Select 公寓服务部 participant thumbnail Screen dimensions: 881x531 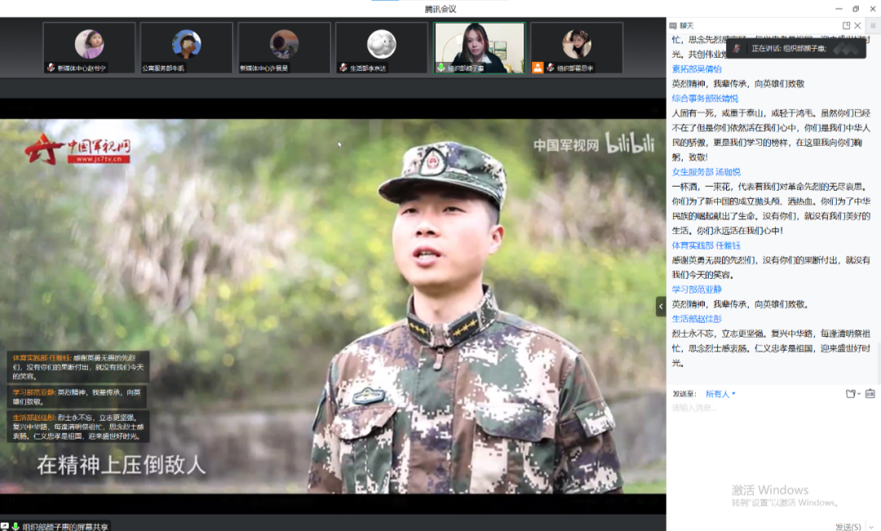pyautogui.click(x=186, y=47)
